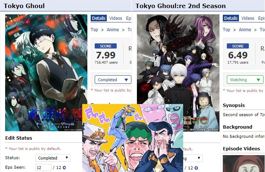Click the overlaid JoJo laughing meme image
The width and height of the screenshot is (265, 172).
point(132,138)
